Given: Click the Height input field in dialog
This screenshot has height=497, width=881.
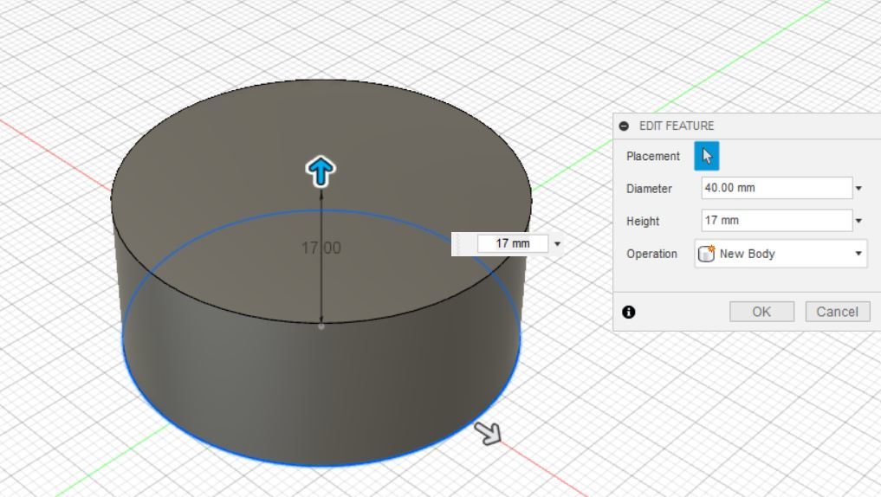Looking at the screenshot, I should coord(776,221).
